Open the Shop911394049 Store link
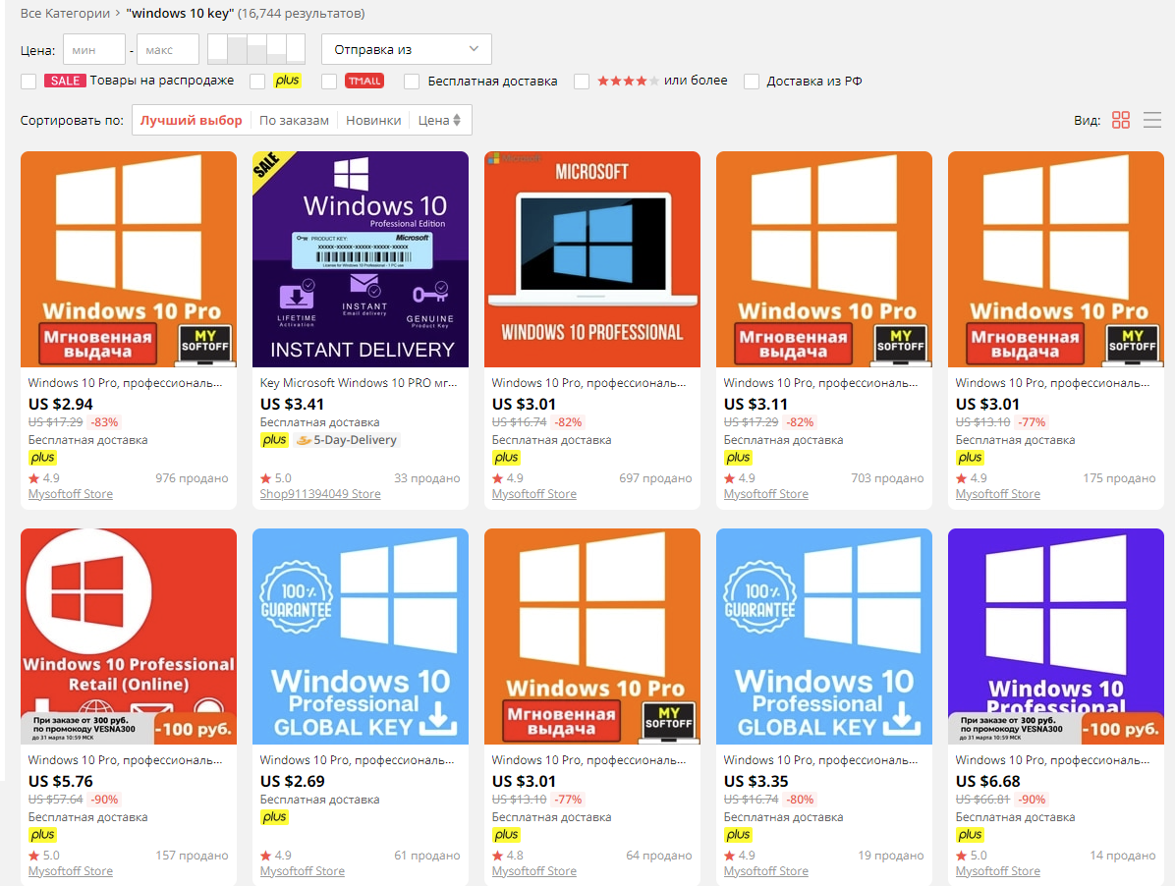 320,494
